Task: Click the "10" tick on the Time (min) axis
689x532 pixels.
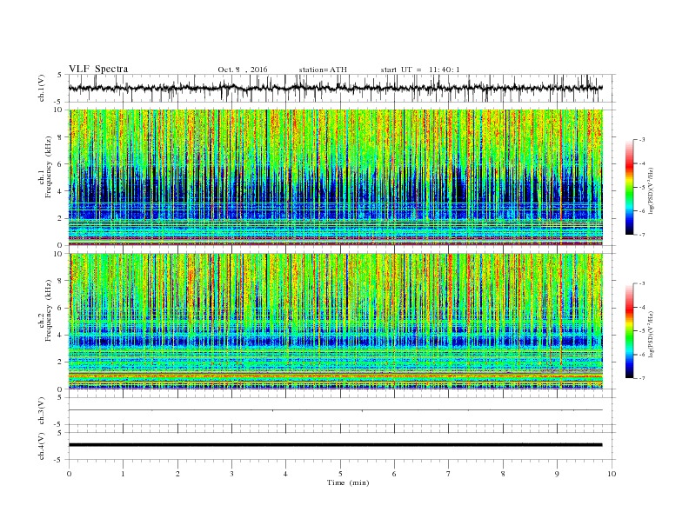Action: pos(612,474)
